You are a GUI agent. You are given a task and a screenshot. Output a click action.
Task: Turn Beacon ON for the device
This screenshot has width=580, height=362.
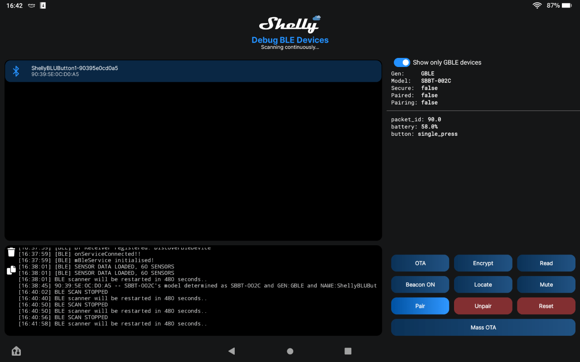[420, 284]
